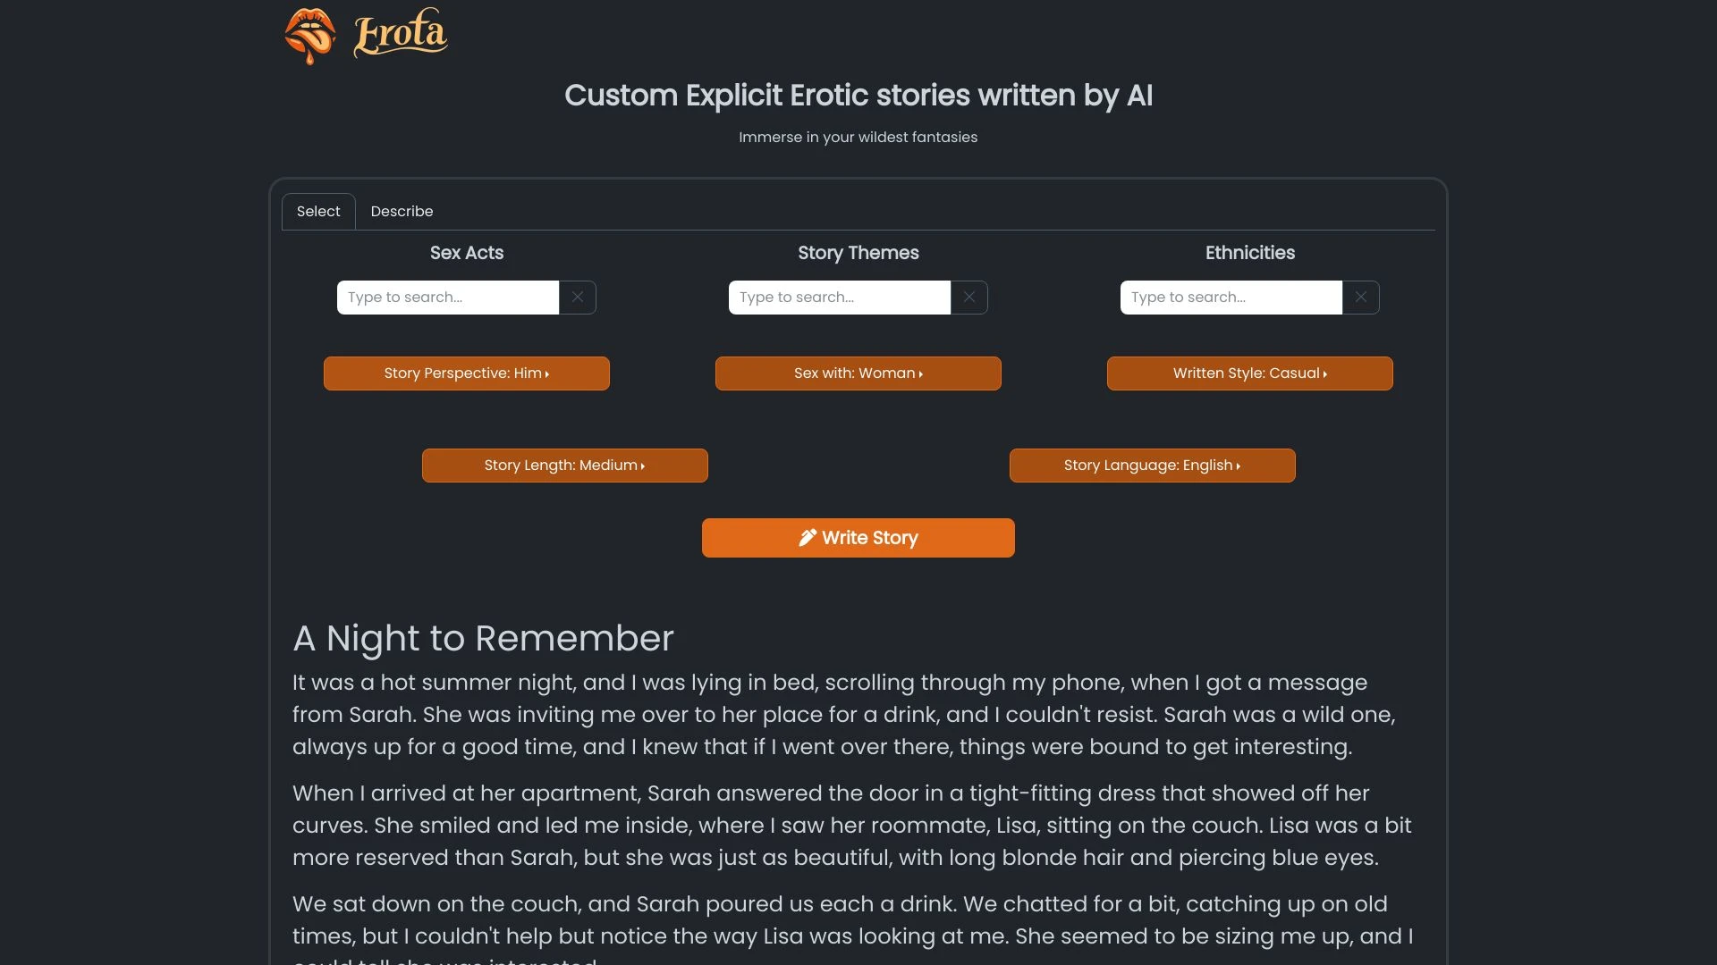Click the Erota lips logo icon
This screenshot has height=965, width=1717.
(x=310, y=36)
